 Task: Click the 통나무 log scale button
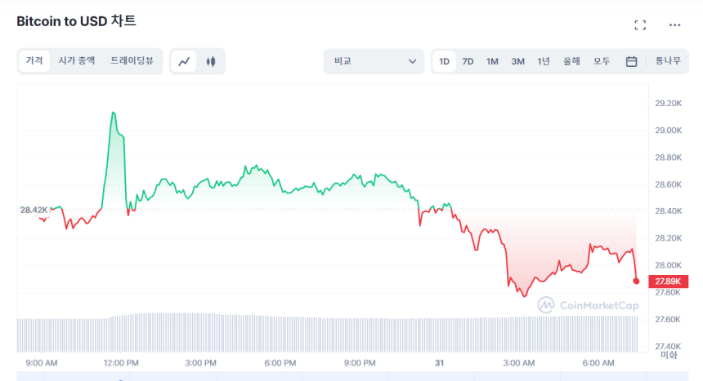[x=667, y=61]
